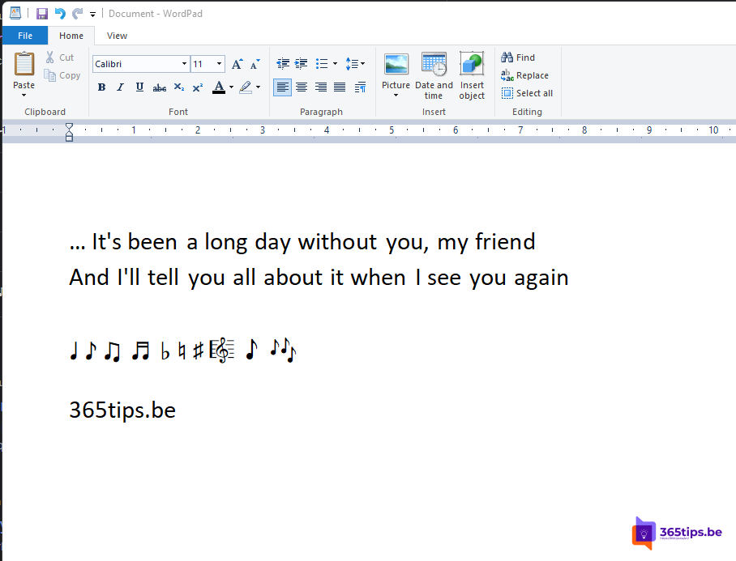Viewport: 736px width, 561px height.
Task: Toggle underline formatting
Action: (139, 87)
